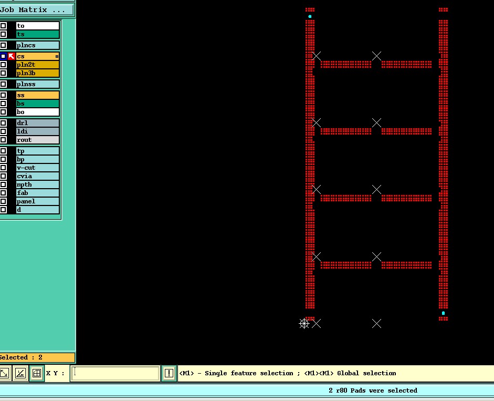
Task: Select the 'npth' layer name
Action: point(37,184)
